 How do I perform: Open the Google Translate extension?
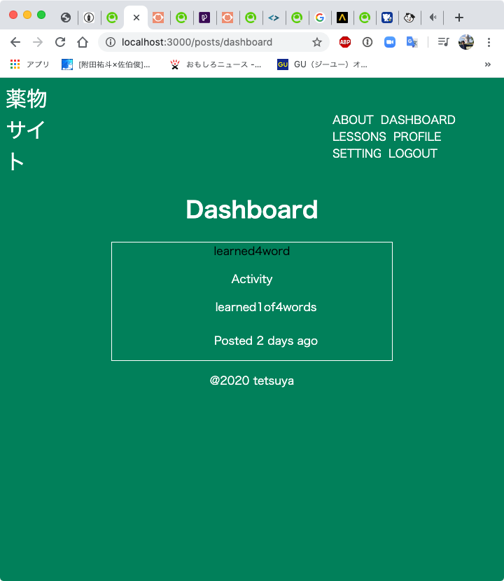click(412, 42)
